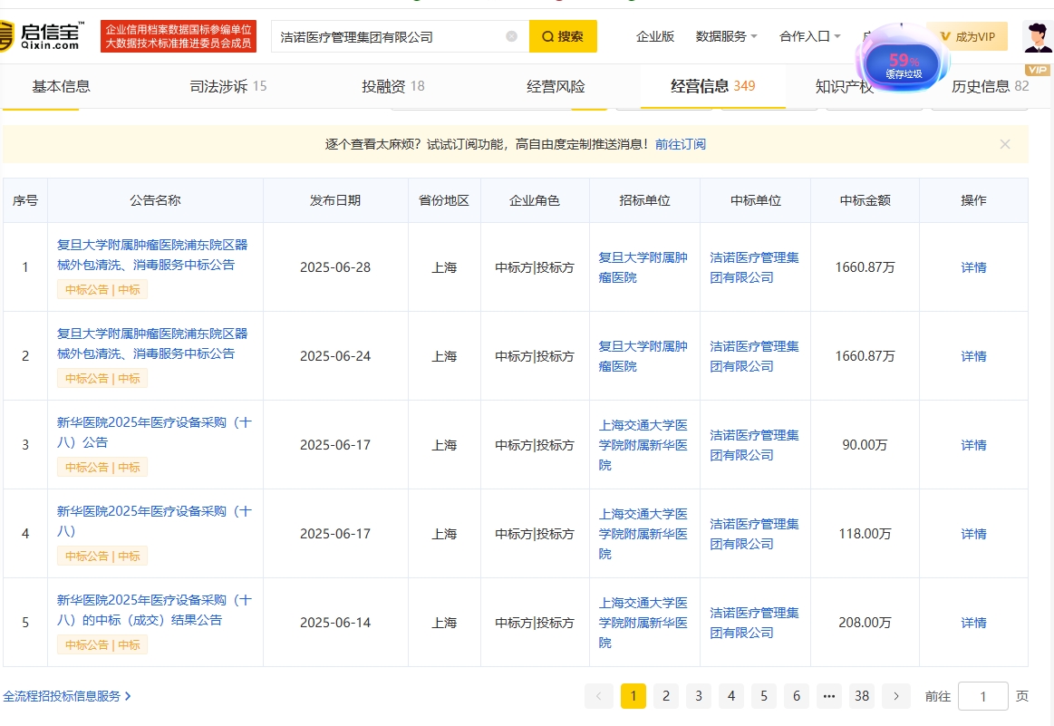The width and height of the screenshot is (1054, 726).
Task: Click the 中标公告 | 中标 tag in row 4
Action: pos(102,556)
